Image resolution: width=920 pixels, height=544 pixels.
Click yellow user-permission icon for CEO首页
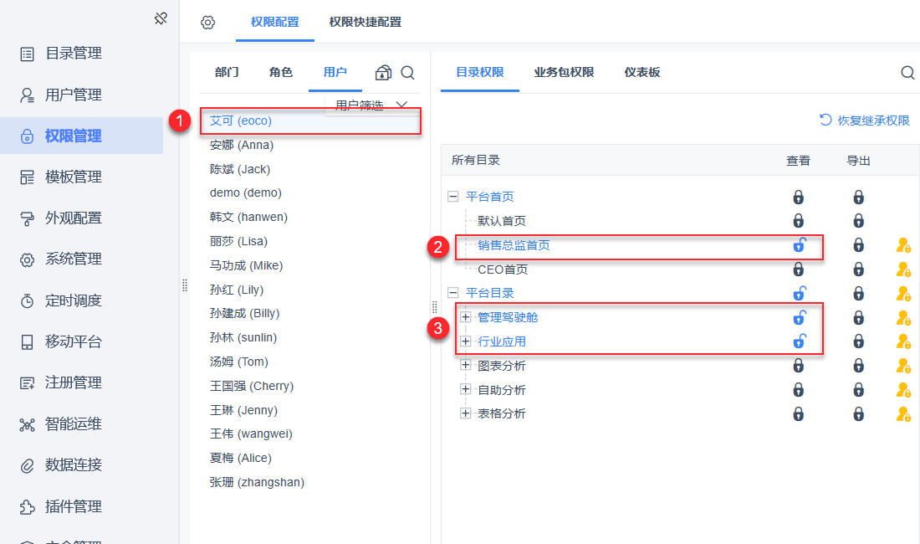point(902,269)
